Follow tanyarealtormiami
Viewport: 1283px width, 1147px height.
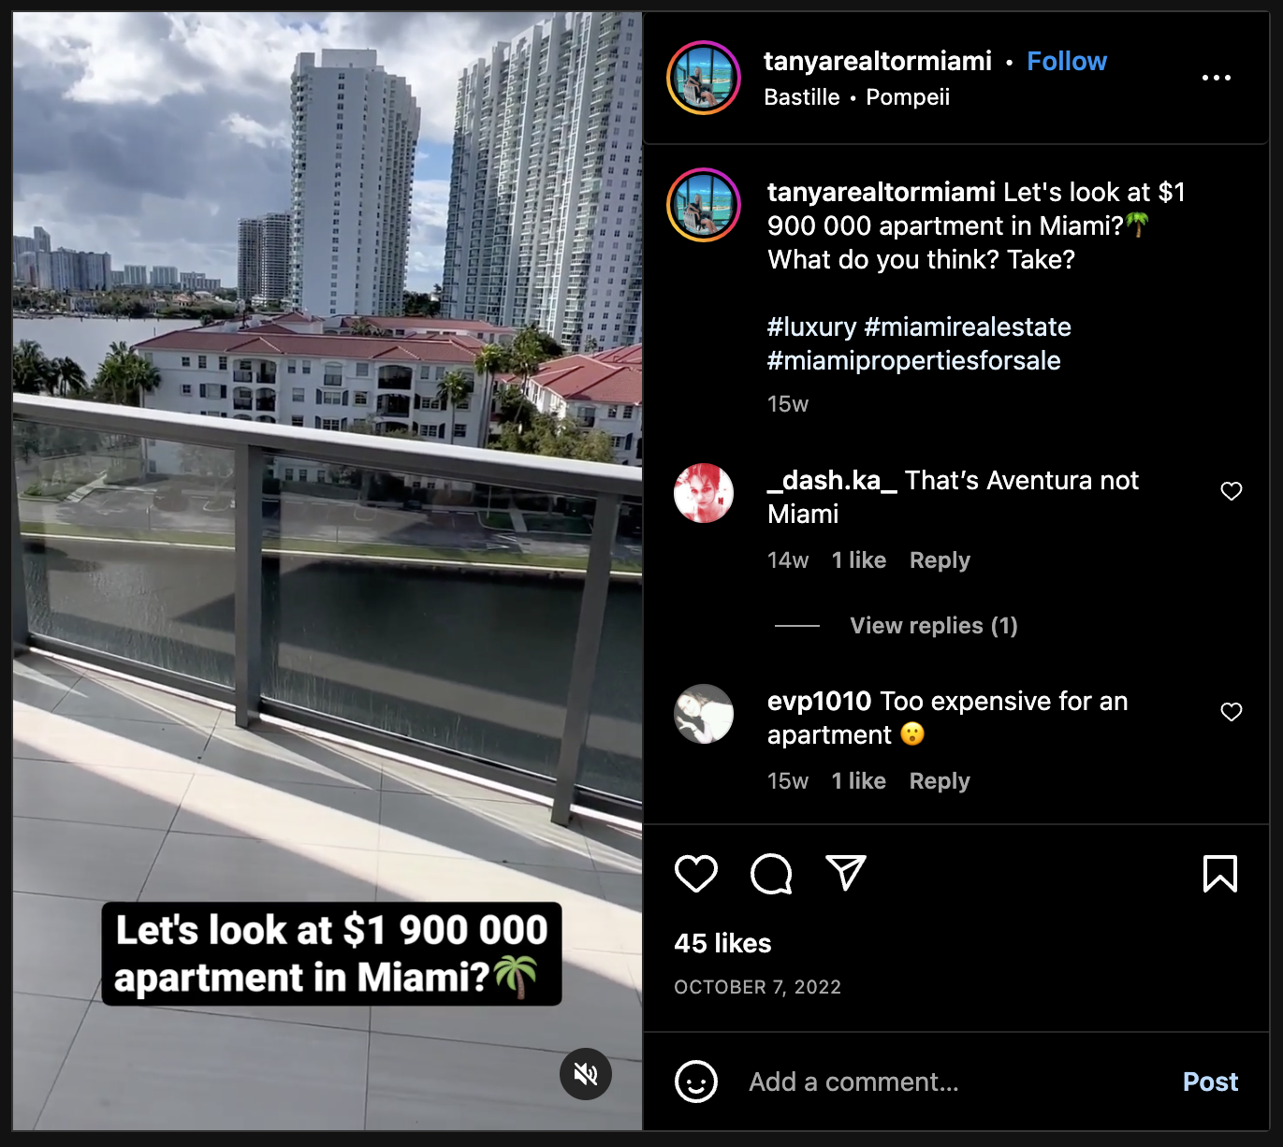(1067, 62)
